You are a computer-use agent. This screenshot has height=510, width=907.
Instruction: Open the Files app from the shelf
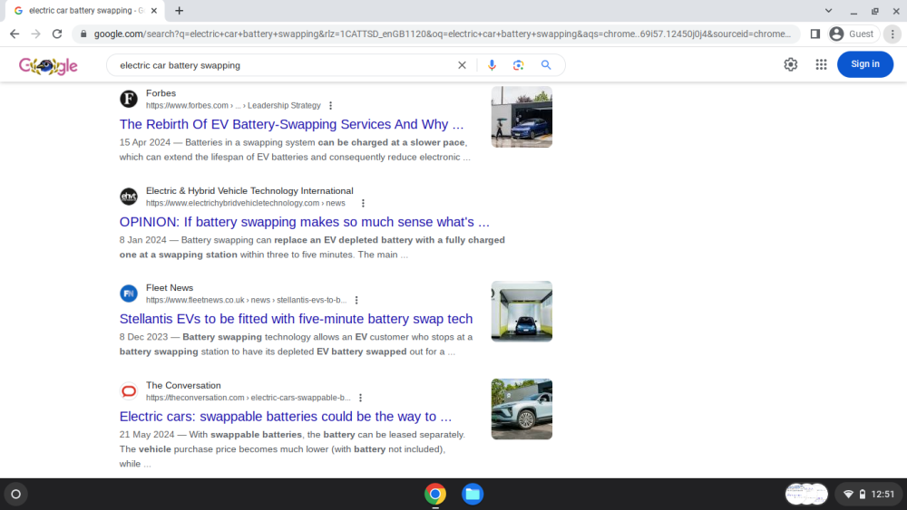(x=473, y=495)
